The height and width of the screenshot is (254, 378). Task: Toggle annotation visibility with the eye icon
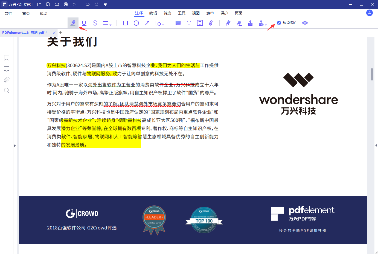[305, 23]
